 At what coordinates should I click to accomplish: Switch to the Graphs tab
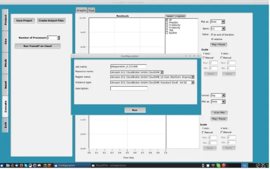(81, 10)
